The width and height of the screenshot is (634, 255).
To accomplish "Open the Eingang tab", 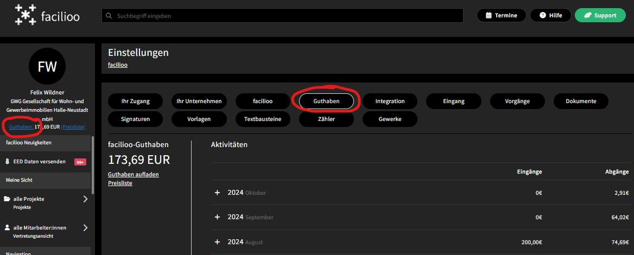I will pyautogui.click(x=454, y=101).
